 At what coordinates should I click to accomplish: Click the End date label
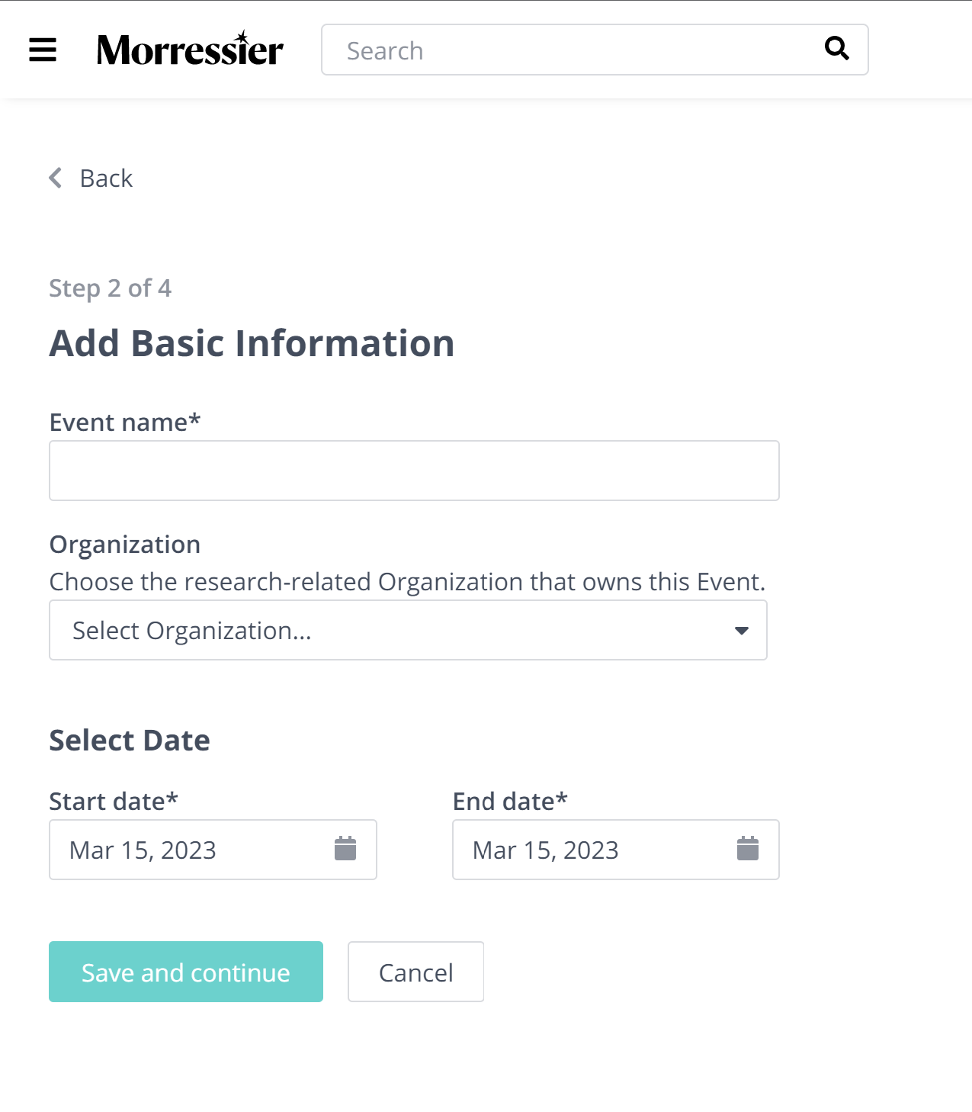510,802
